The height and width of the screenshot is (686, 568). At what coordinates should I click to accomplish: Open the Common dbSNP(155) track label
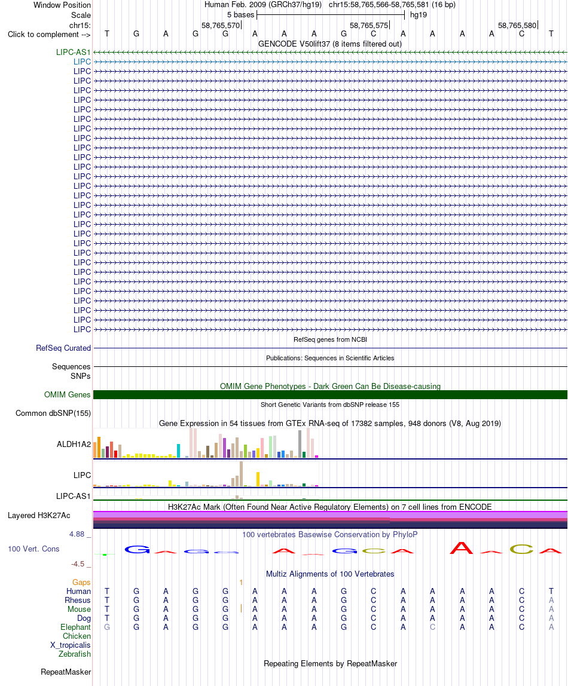pyautogui.click(x=53, y=413)
